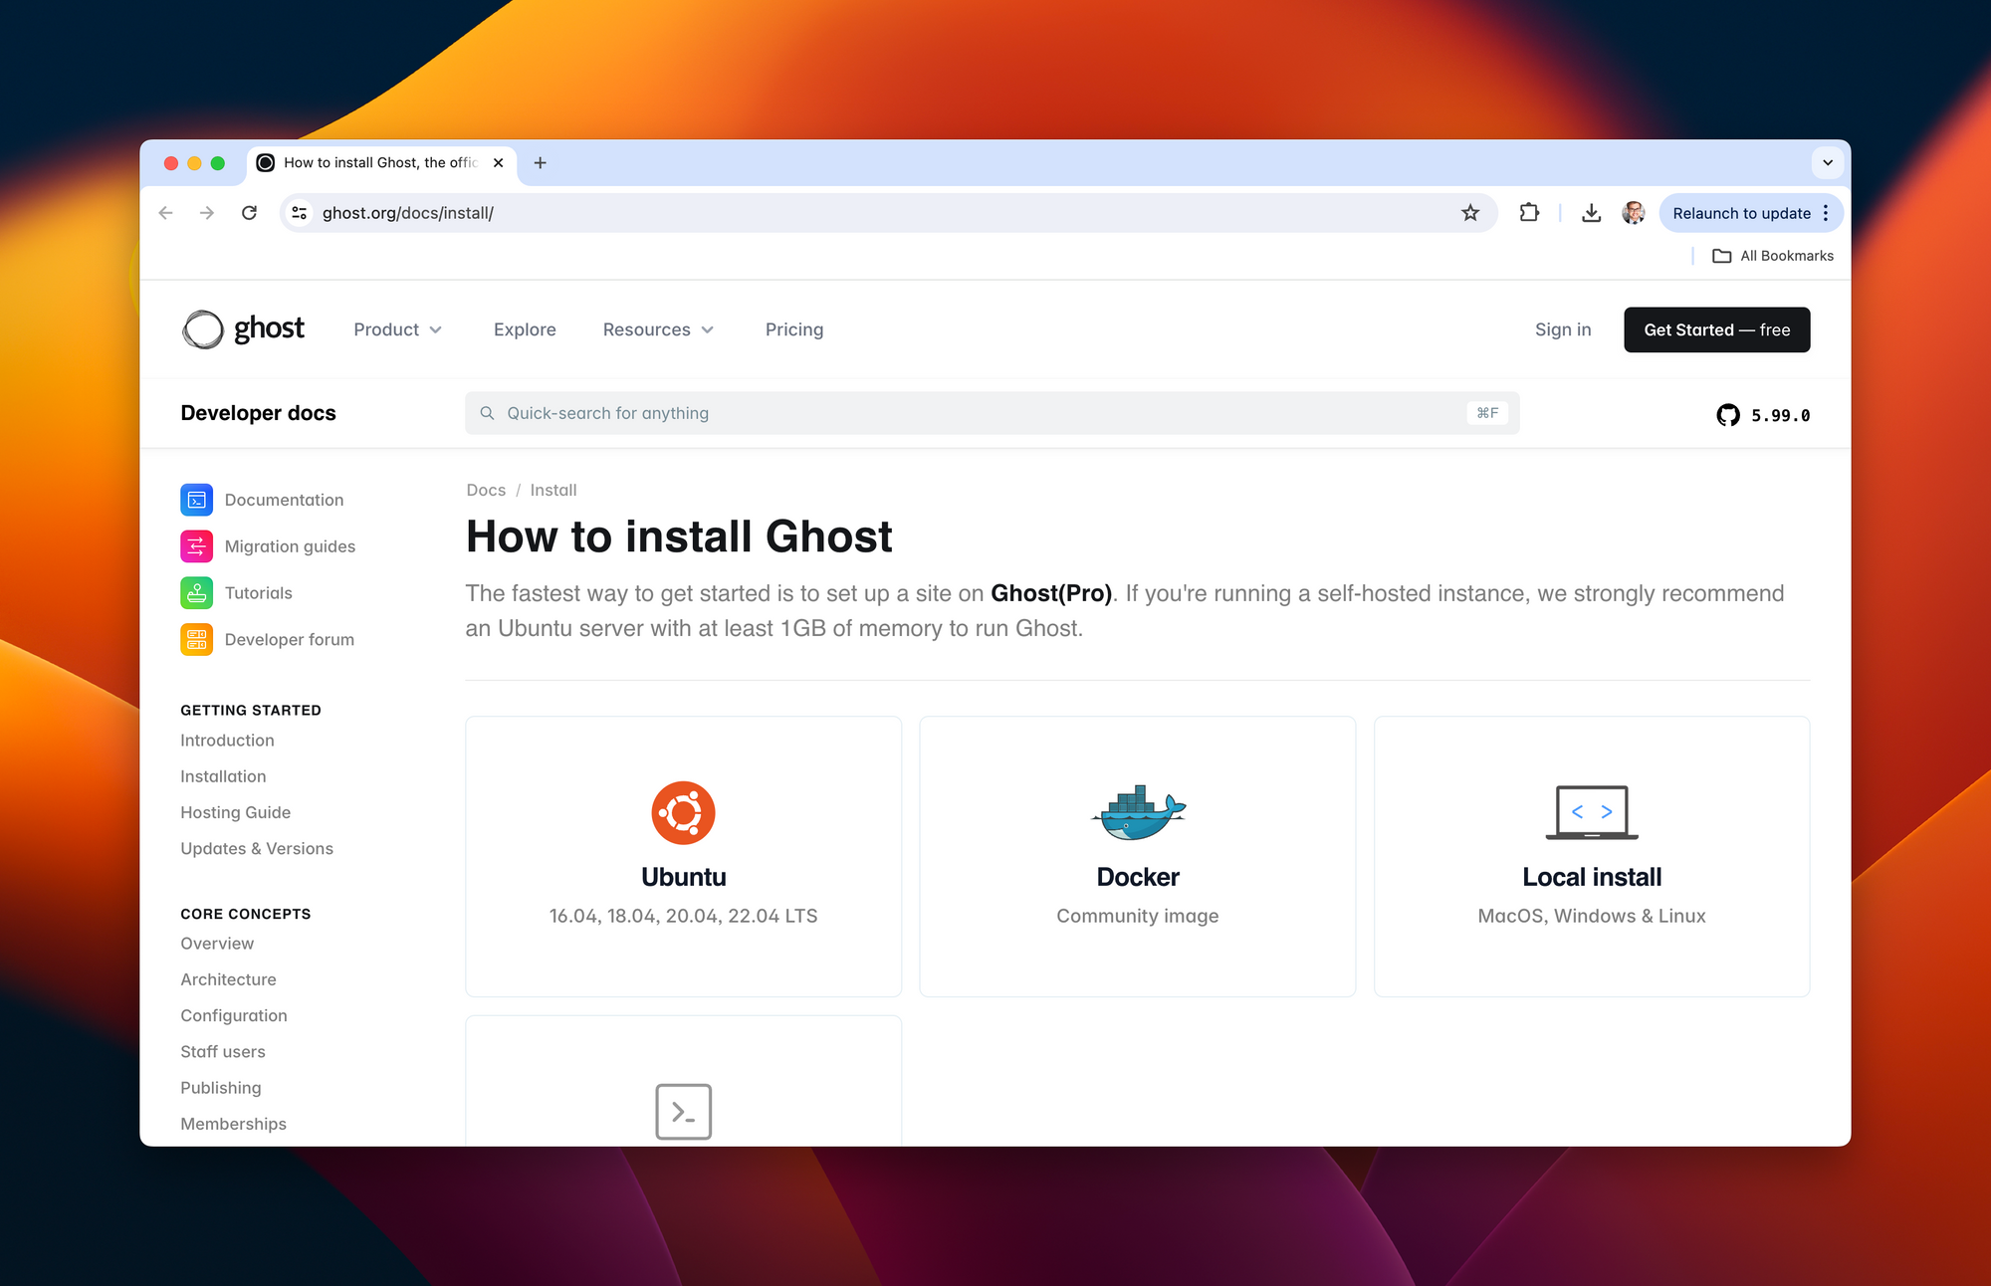Bookmark this page with star icon
Viewport: 1991px width, 1286px height.
[x=1470, y=213]
